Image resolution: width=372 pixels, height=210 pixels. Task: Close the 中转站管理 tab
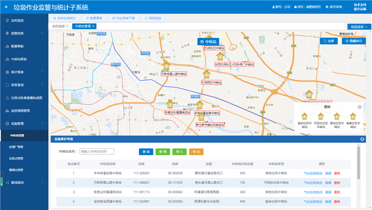pos(94,27)
